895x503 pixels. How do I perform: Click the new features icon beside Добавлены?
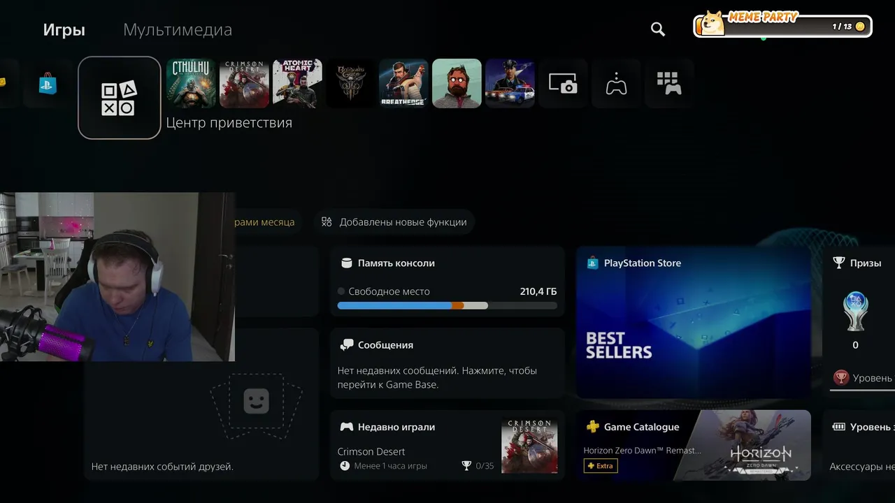tap(327, 222)
